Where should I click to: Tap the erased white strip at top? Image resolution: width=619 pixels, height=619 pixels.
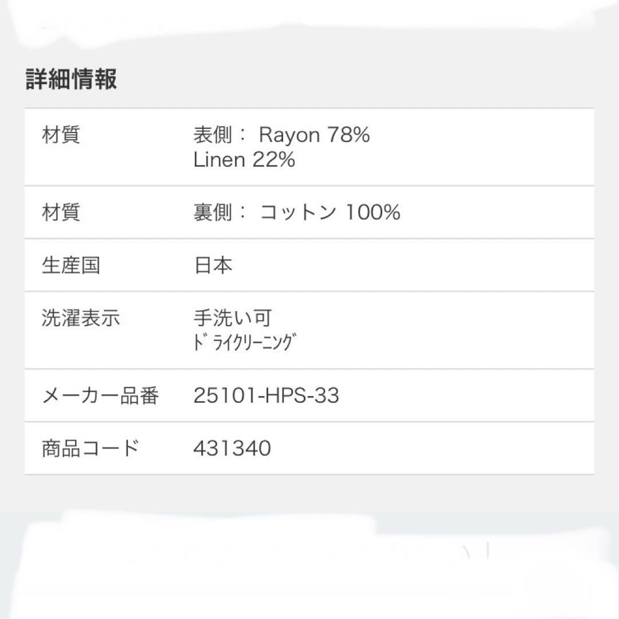point(309,22)
